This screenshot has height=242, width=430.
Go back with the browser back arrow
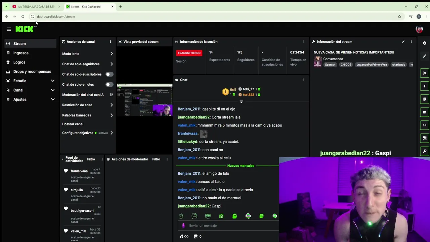tap(7, 16)
